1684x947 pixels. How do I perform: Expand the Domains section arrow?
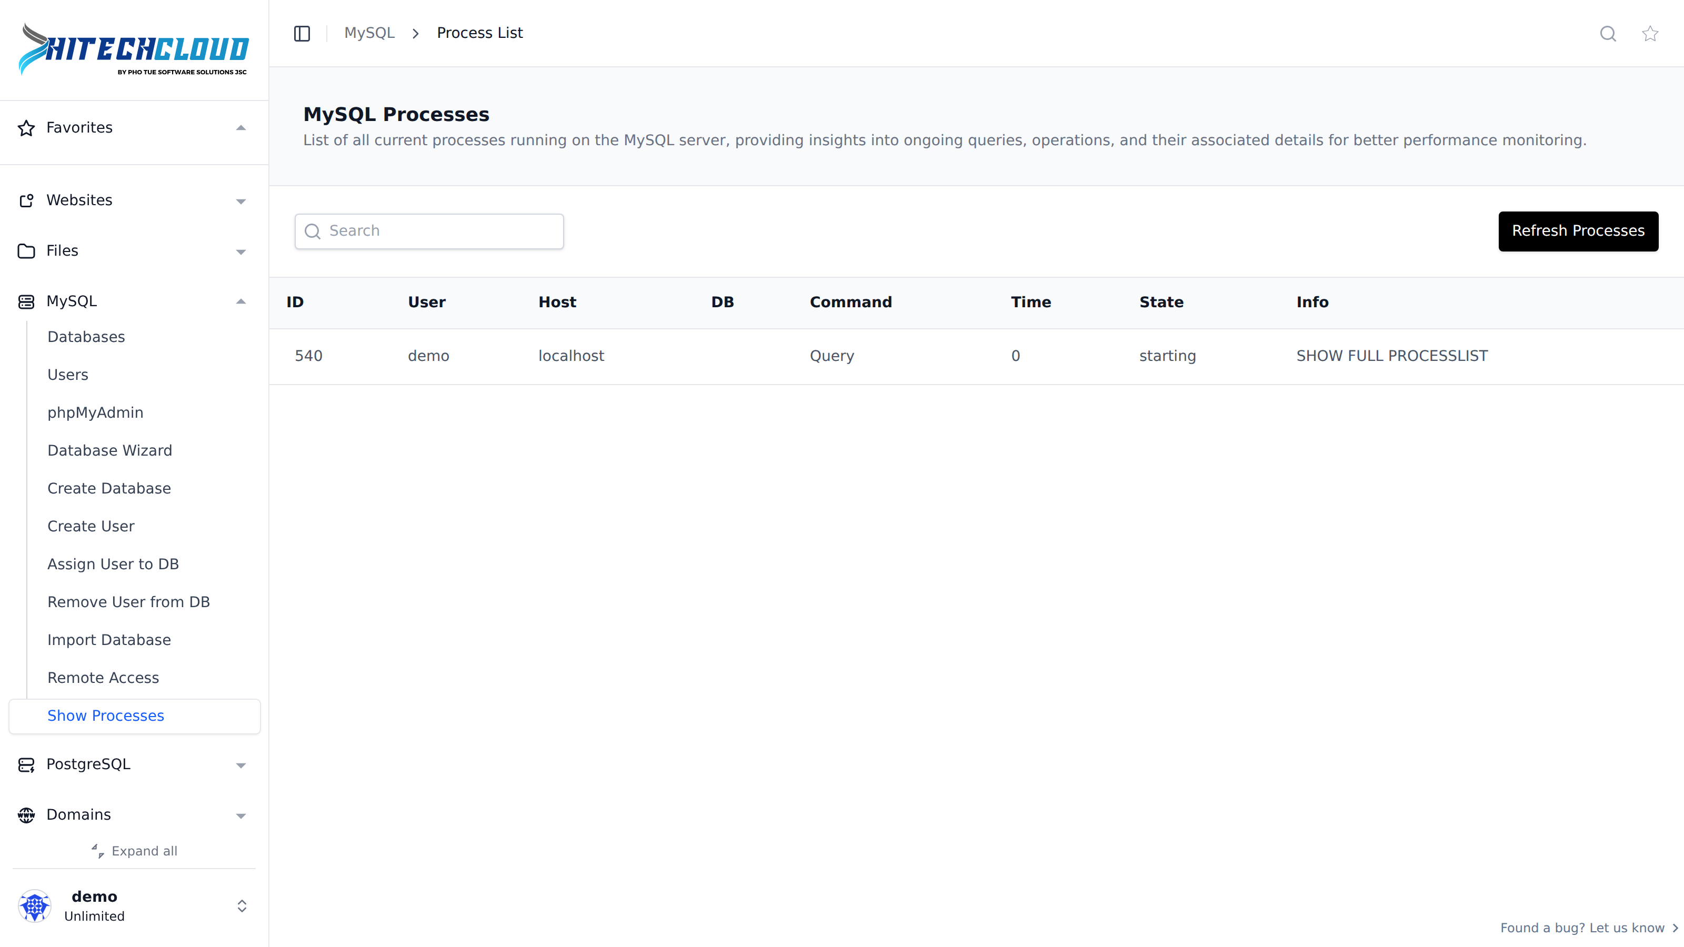click(x=240, y=815)
